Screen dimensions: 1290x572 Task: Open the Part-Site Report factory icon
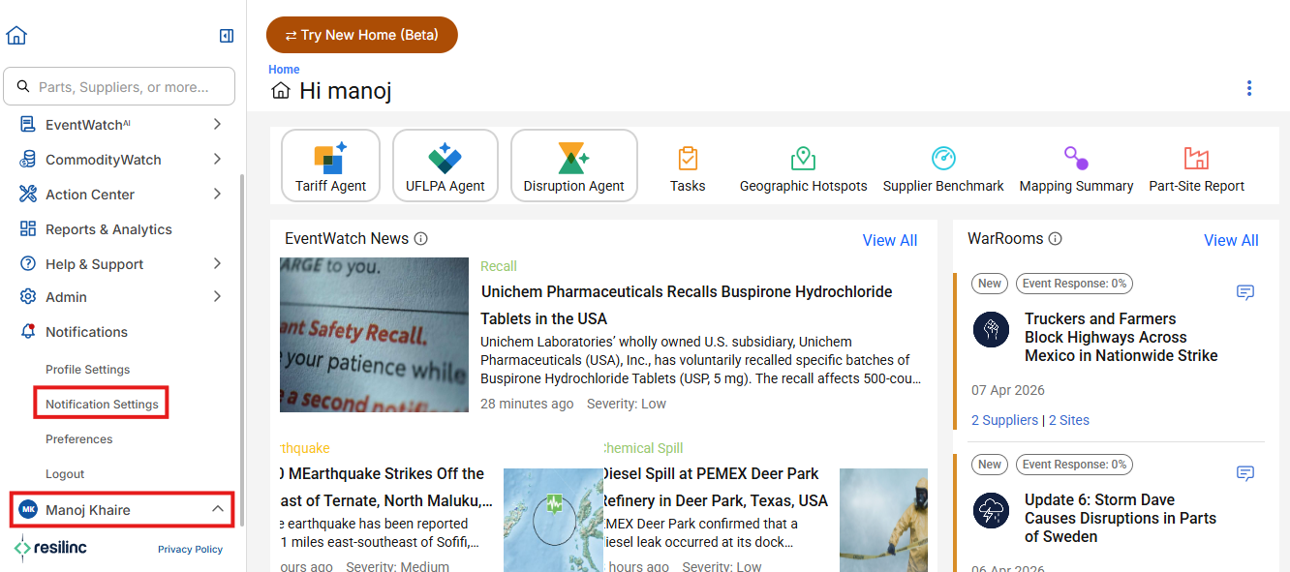1197,159
